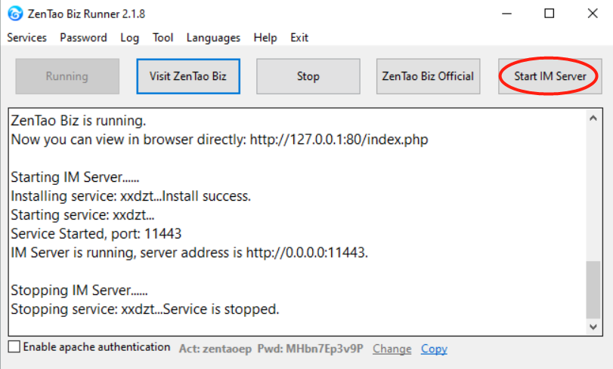Open the Password menu
The height and width of the screenshot is (369, 613).
pos(83,38)
